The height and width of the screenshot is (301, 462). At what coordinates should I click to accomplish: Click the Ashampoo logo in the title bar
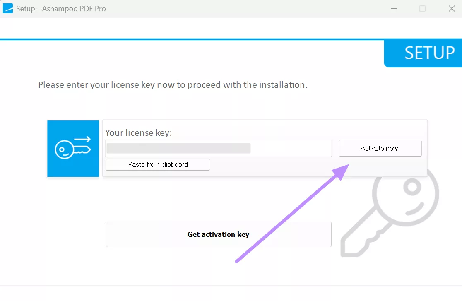(7, 8)
